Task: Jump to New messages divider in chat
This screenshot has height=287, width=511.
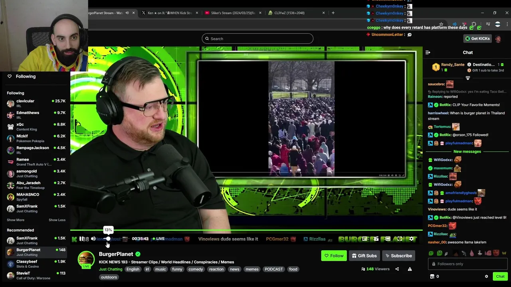Action: pyautogui.click(x=467, y=151)
